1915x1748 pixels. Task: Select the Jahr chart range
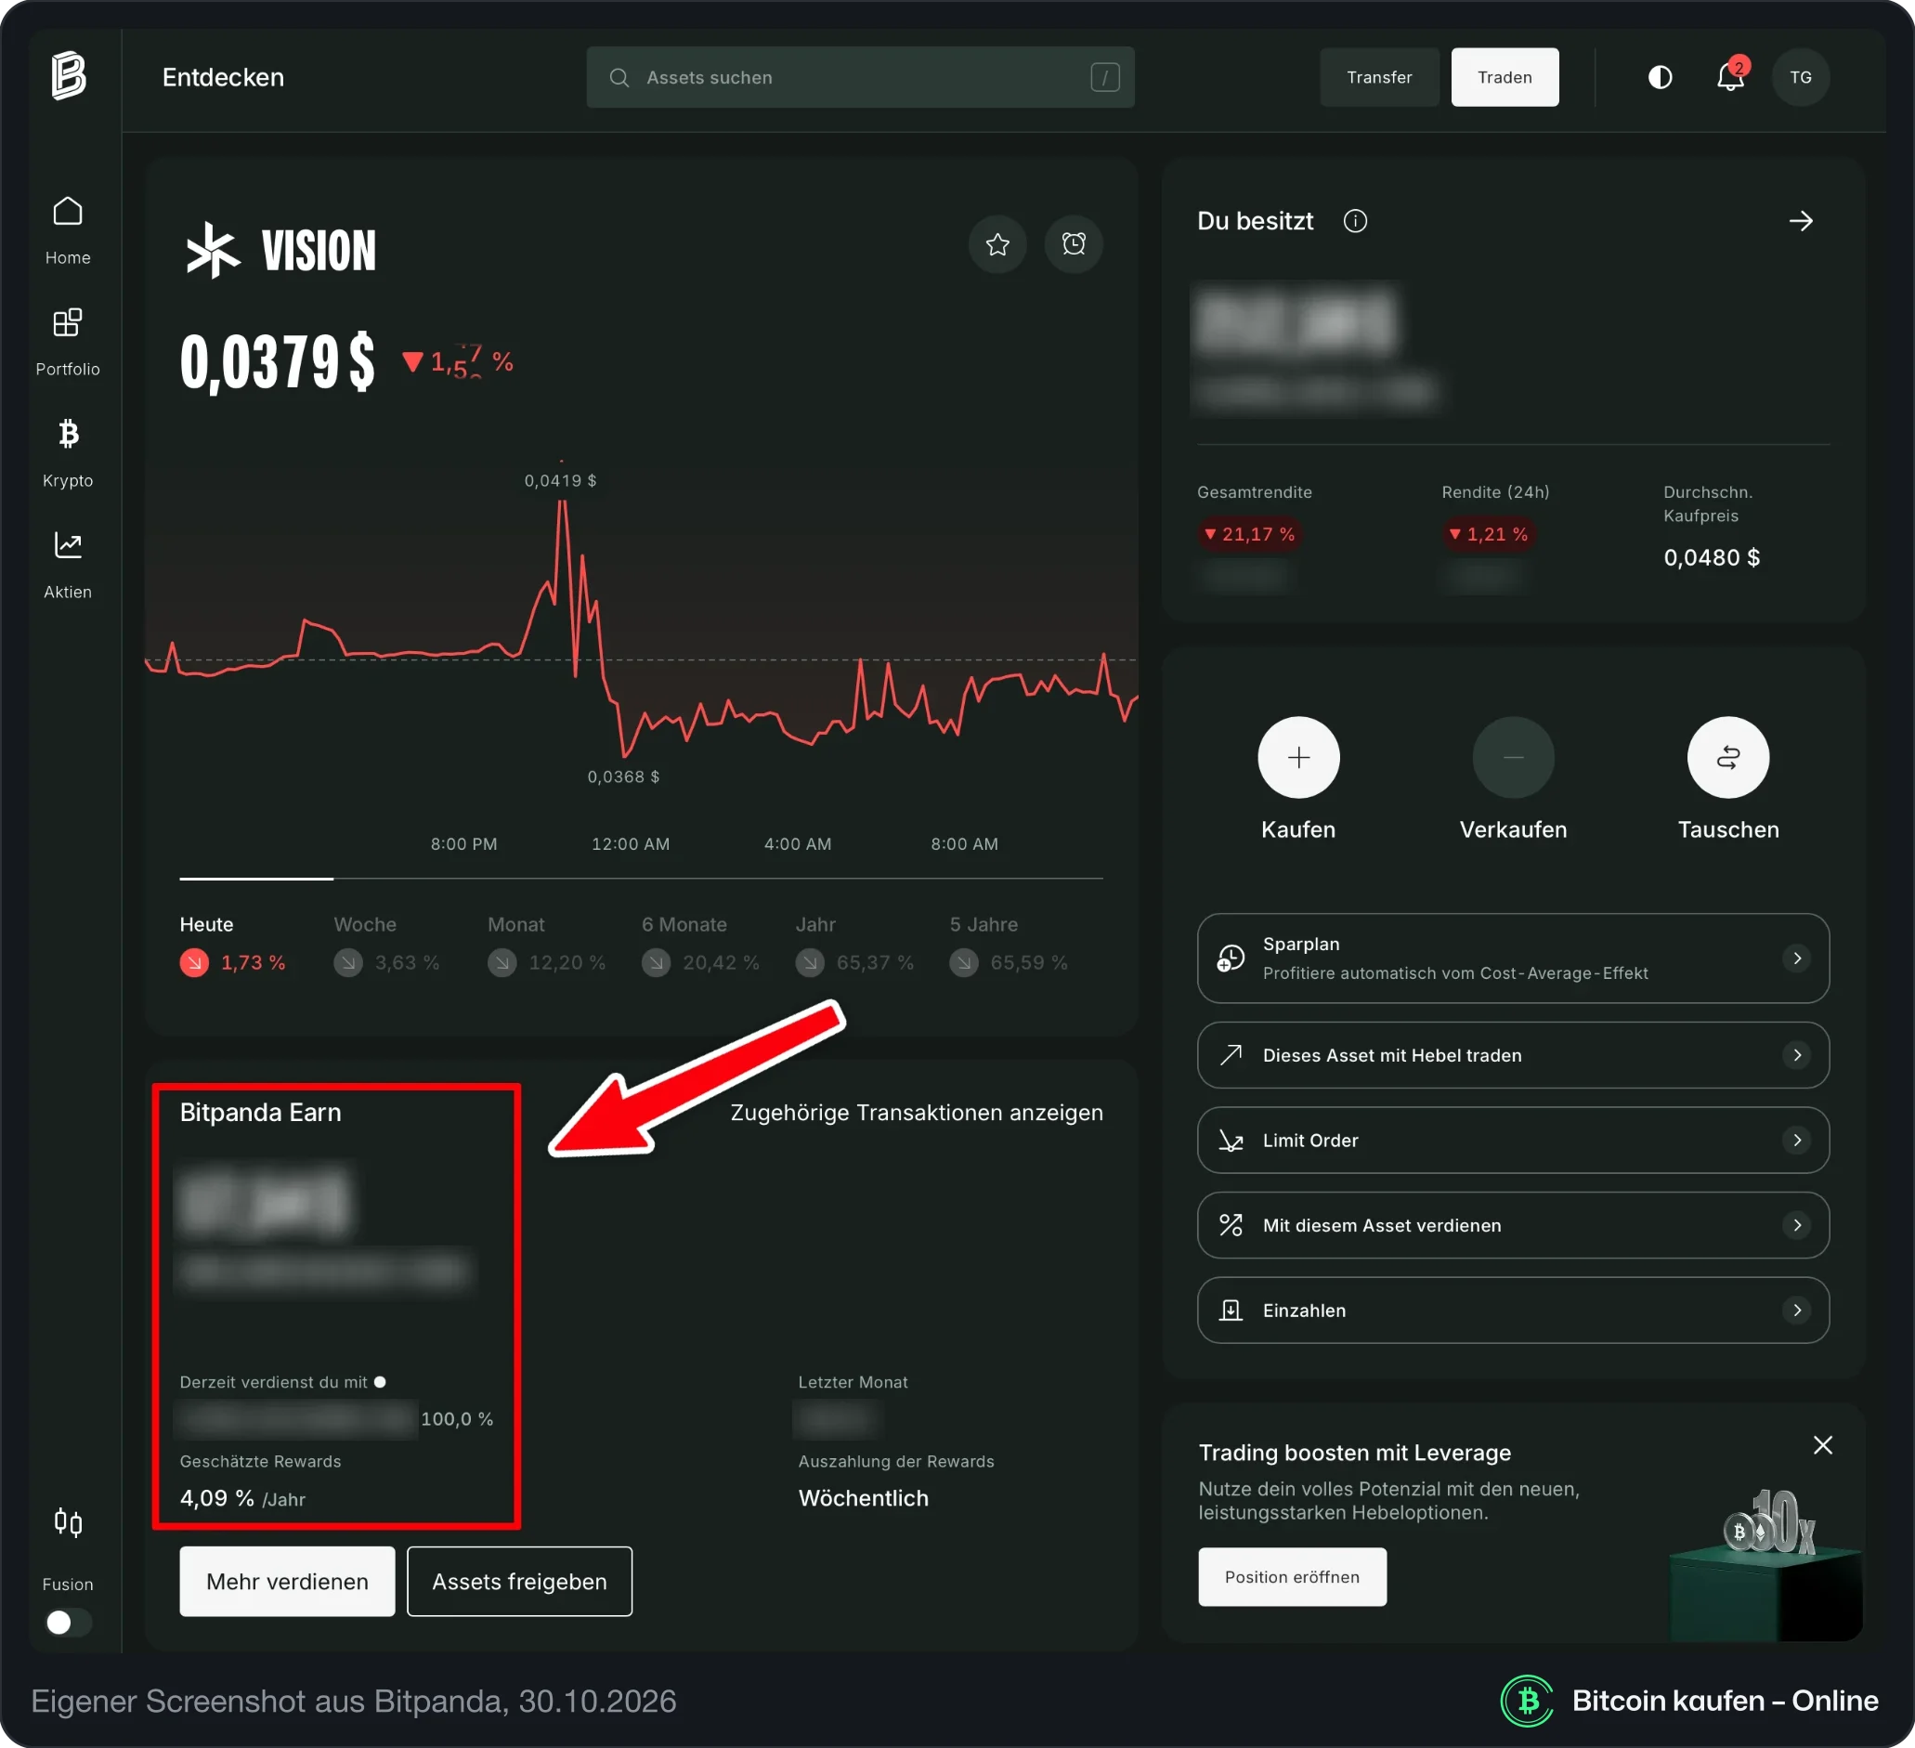[x=854, y=945]
